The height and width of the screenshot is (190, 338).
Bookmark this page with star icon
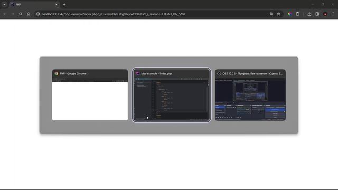click(279, 14)
